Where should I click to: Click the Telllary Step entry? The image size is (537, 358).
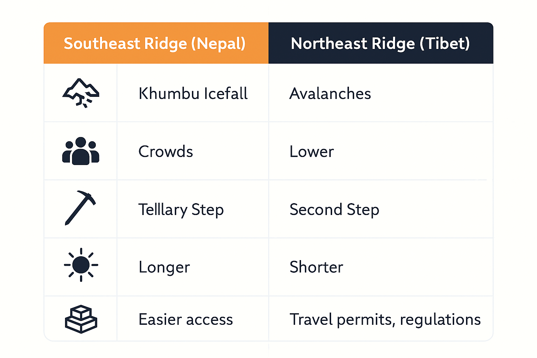[181, 210]
